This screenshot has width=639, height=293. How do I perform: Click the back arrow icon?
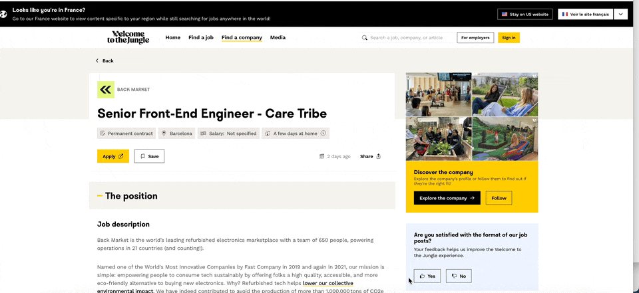tap(97, 60)
